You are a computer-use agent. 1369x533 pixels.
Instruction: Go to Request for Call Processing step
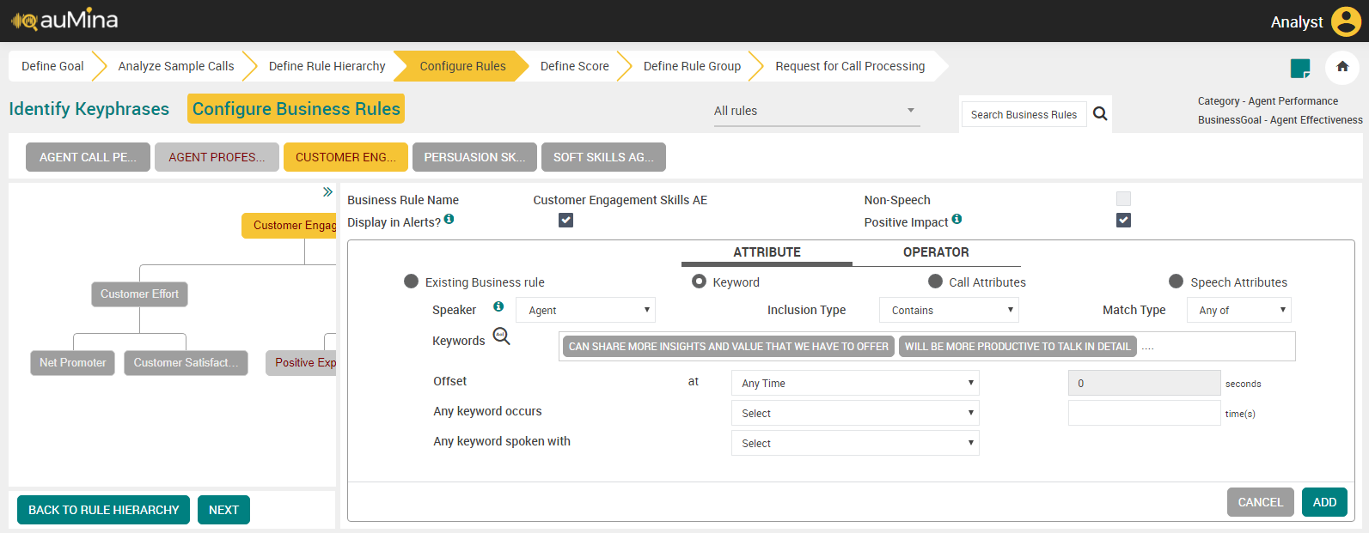[x=850, y=66]
